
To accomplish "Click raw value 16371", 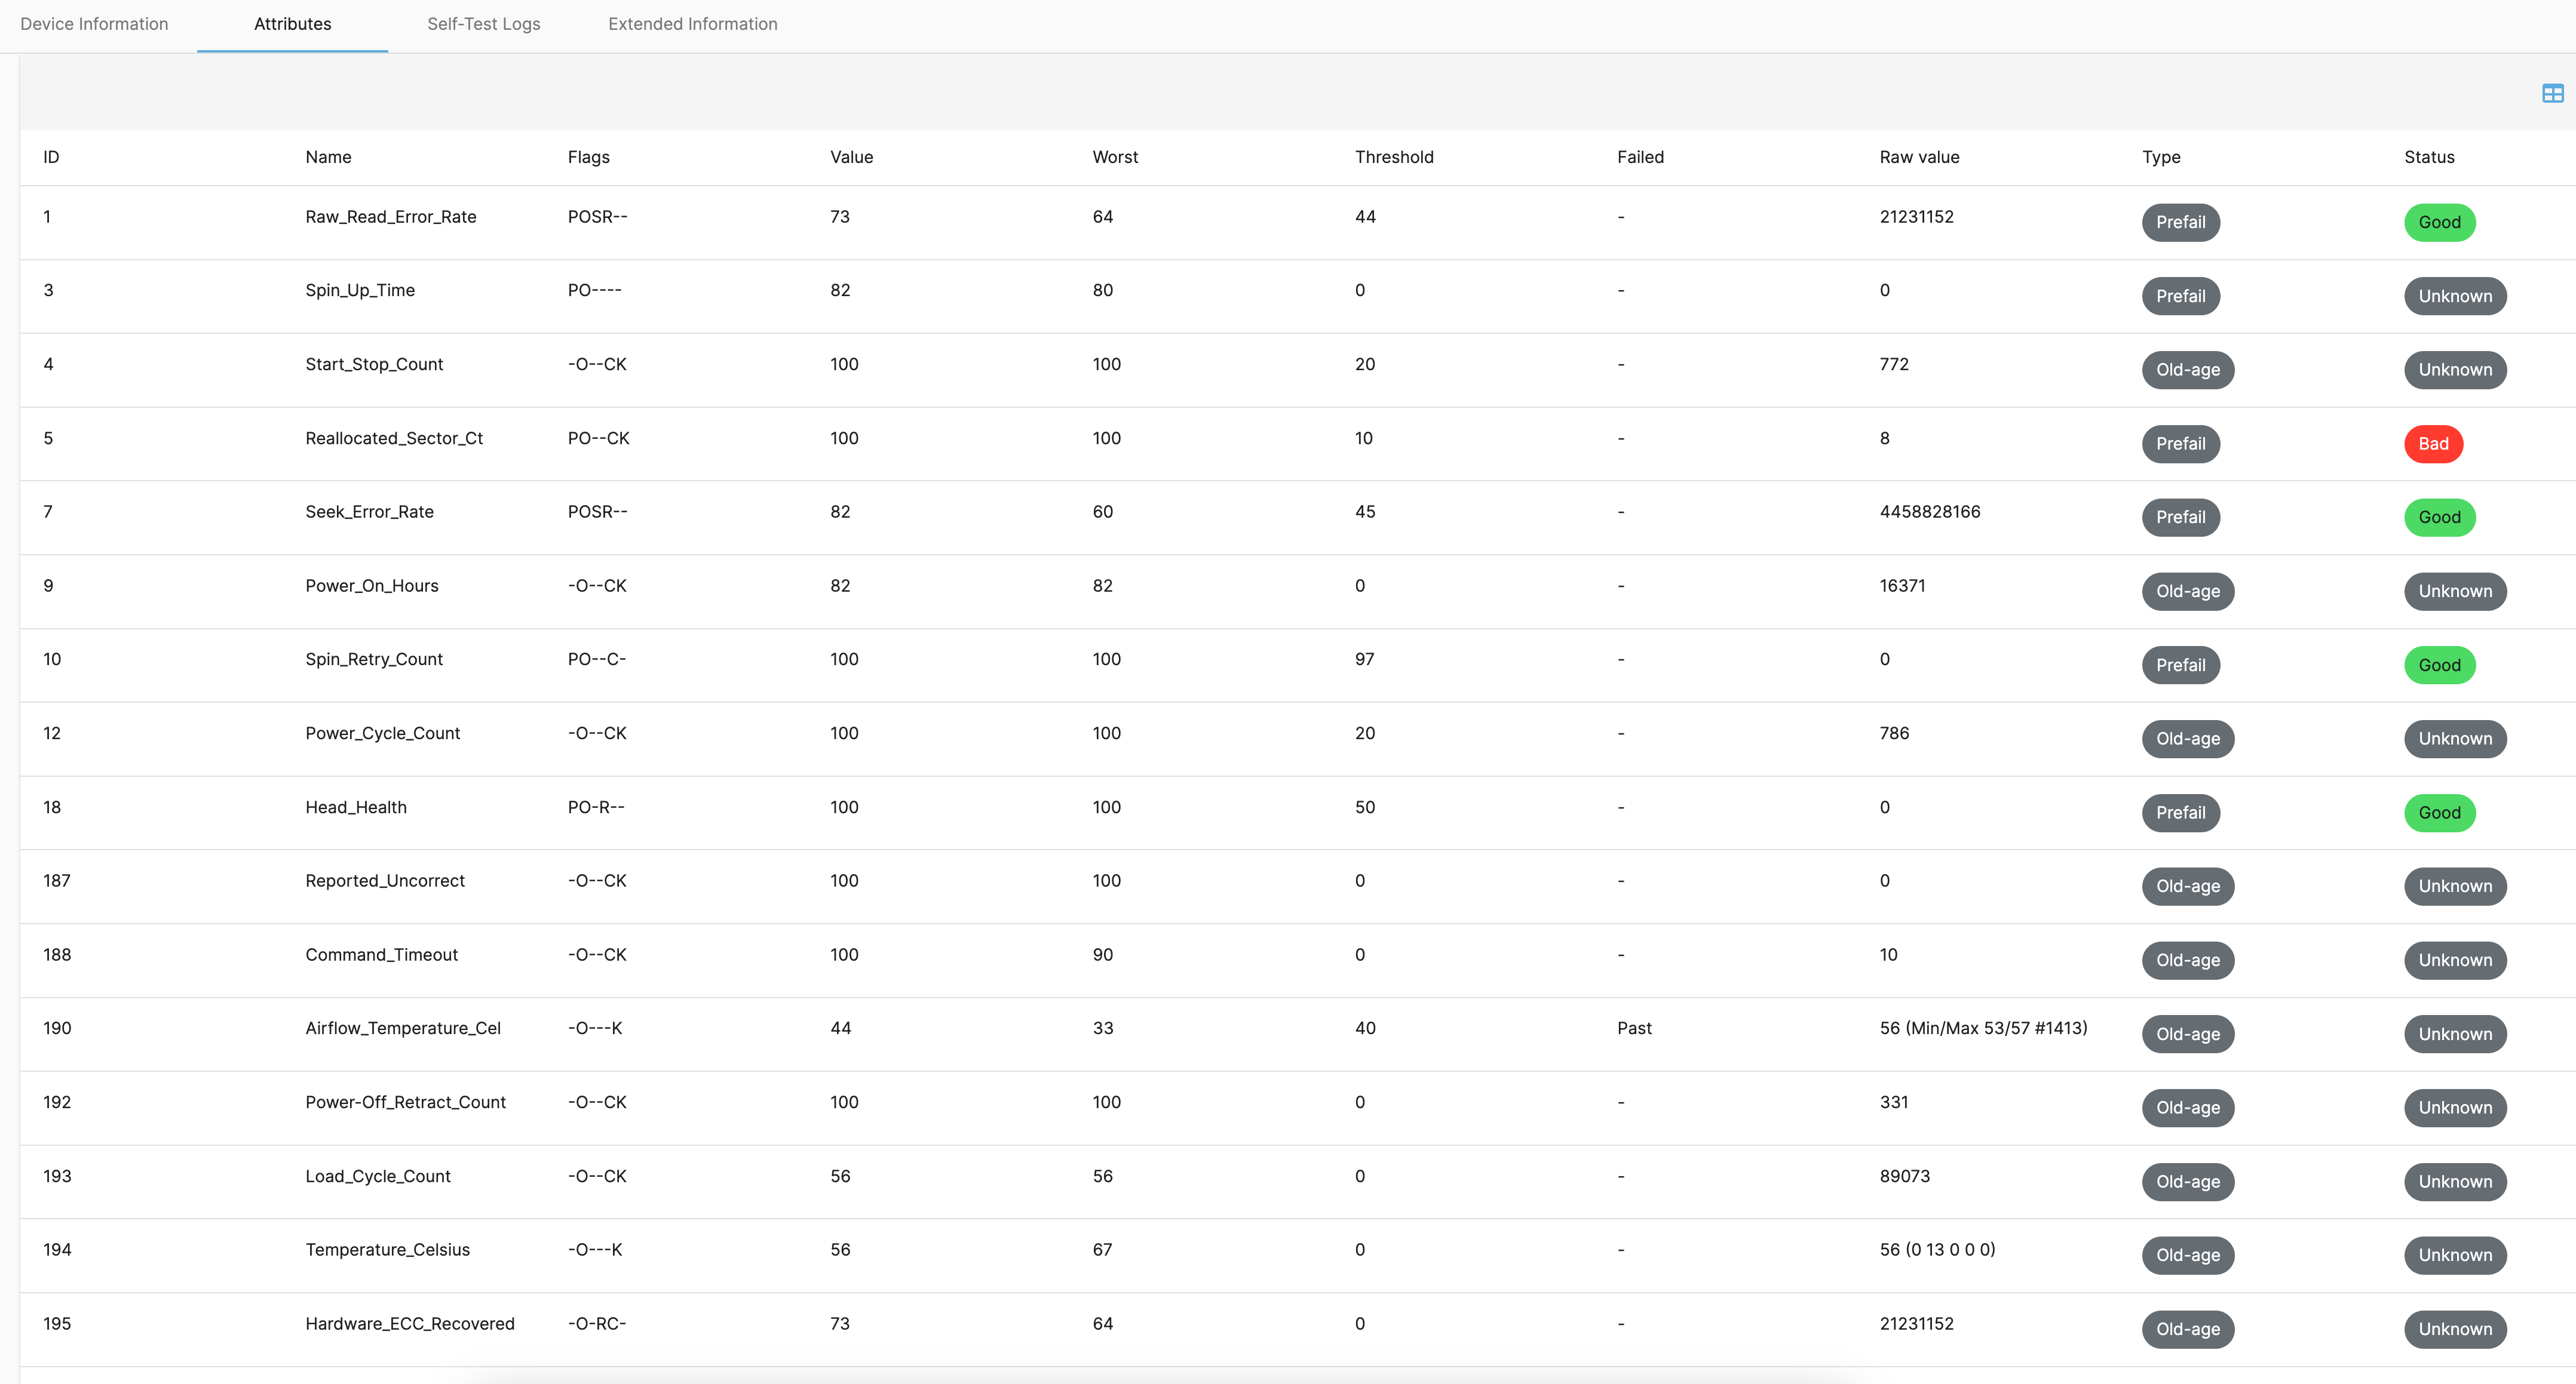I will tap(1902, 586).
